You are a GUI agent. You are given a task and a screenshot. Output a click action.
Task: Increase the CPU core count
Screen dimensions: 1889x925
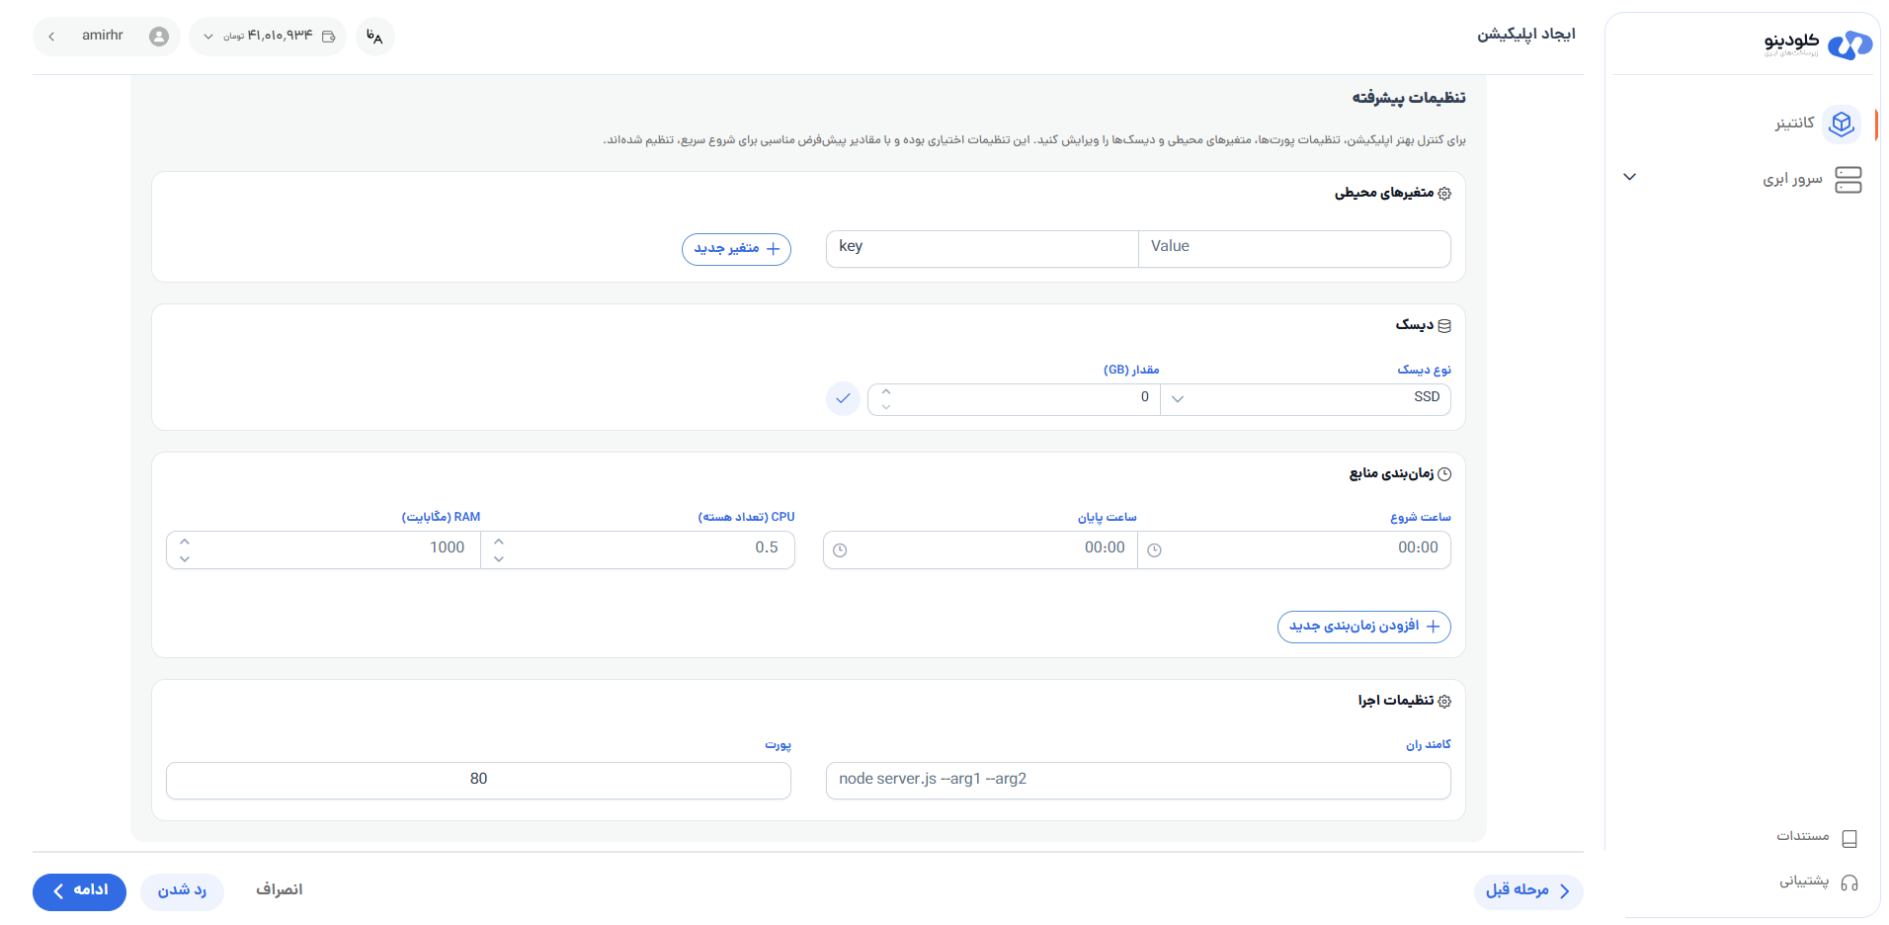point(499,542)
